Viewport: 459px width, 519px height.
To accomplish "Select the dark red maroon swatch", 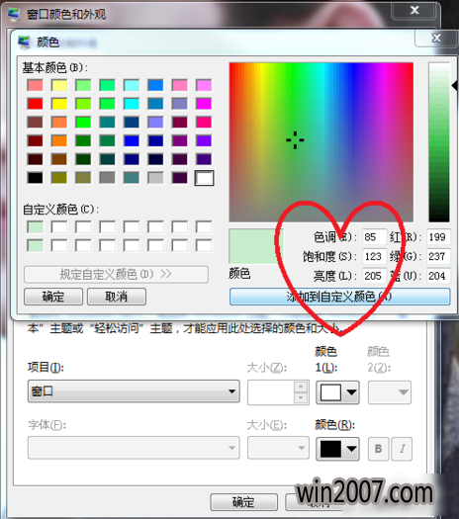I will 35,140.
